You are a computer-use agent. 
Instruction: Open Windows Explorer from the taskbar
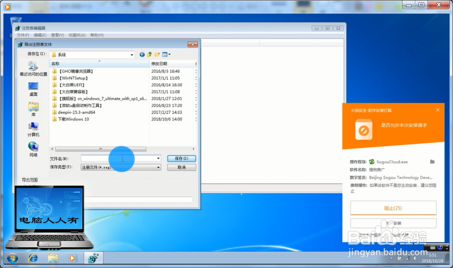pos(53,258)
